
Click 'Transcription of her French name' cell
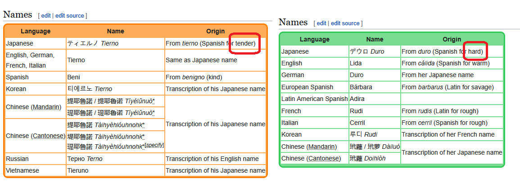(x=452, y=134)
